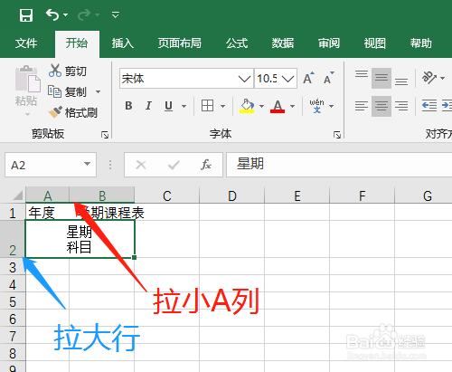Click the 剪切 cut button
This screenshot has width=452, height=372.
(68, 71)
